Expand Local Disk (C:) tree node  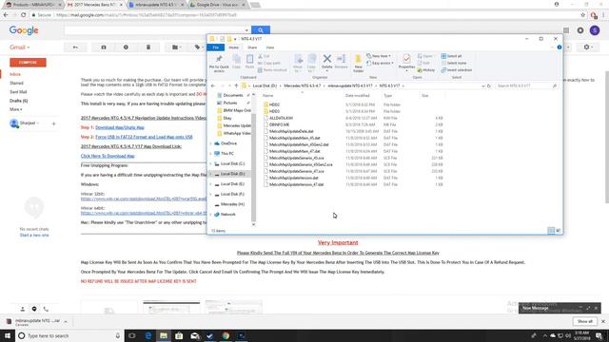coord(211,163)
